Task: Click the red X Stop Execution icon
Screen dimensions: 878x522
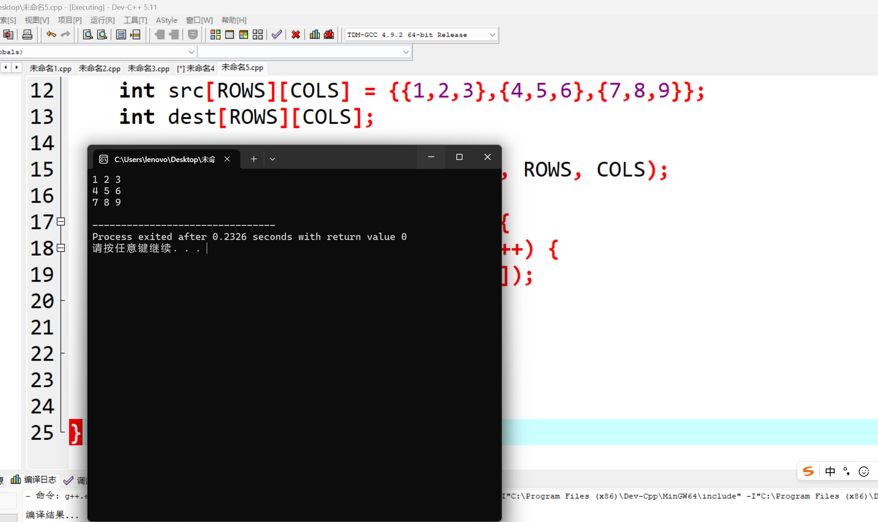Action: coord(296,35)
